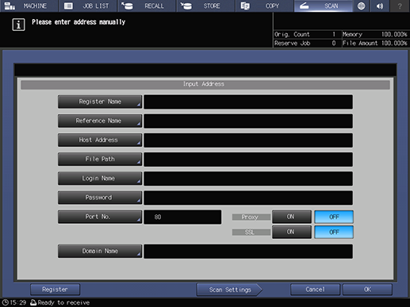Click the COPY icon in the top bar
This screenshot has width=410, height=307.
[245, 6]
